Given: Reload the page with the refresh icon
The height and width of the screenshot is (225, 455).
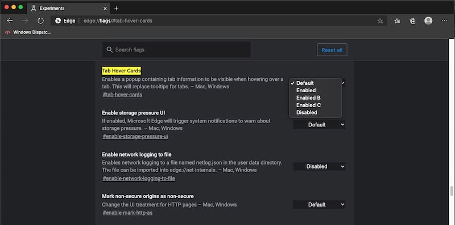Looking at the screenshot, I should [40, 21].
